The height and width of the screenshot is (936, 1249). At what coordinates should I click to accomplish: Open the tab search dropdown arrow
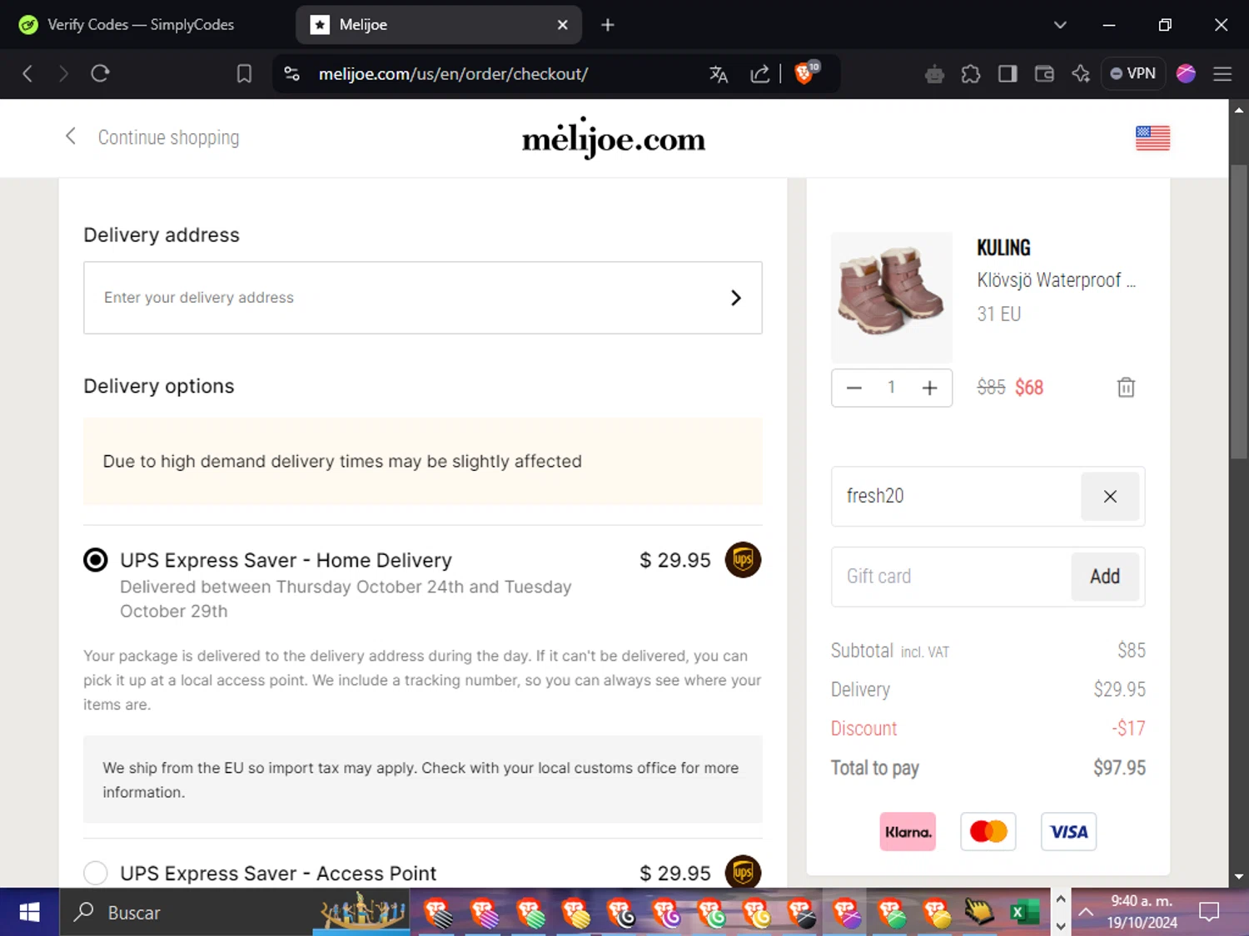tap(1060, 25)
